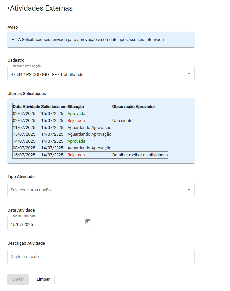Select the 'Data Atividade' column header

(27, 107)
